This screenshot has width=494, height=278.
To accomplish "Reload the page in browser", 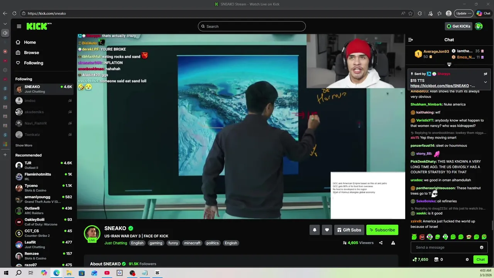I will (14, 13).
